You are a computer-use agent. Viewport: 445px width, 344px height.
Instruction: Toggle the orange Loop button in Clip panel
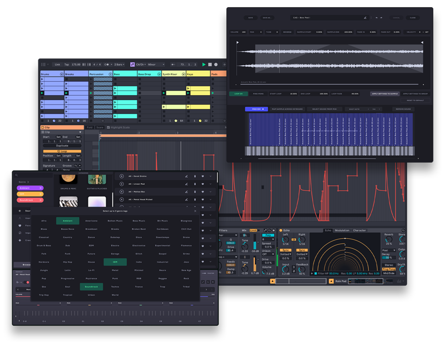tap(61, 151)
